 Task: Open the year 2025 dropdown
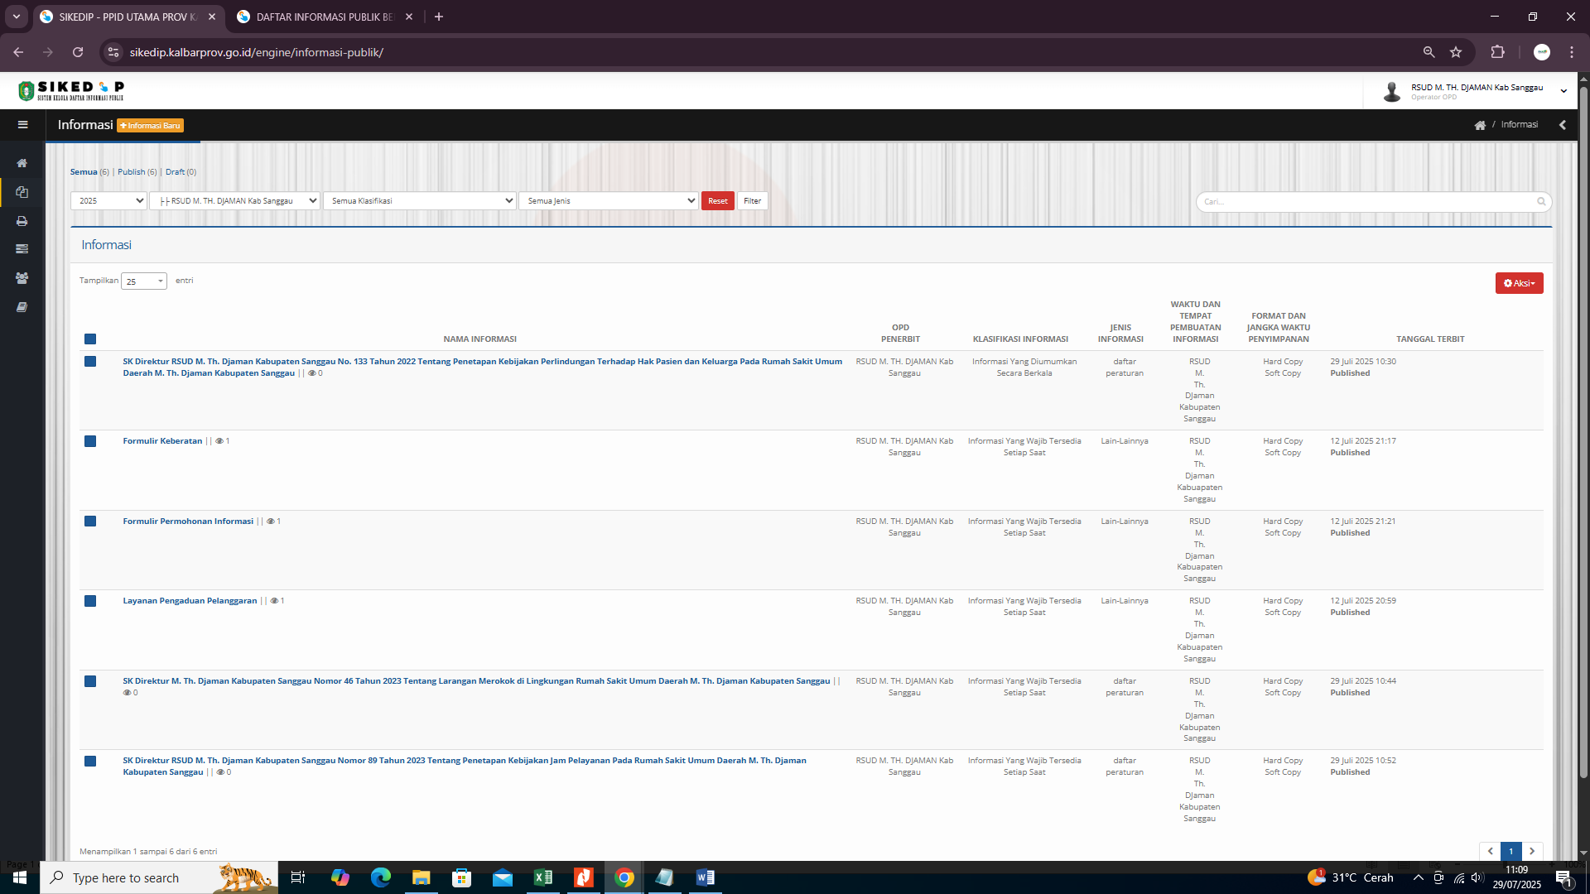pyautogui.click(x=108, y=201)
